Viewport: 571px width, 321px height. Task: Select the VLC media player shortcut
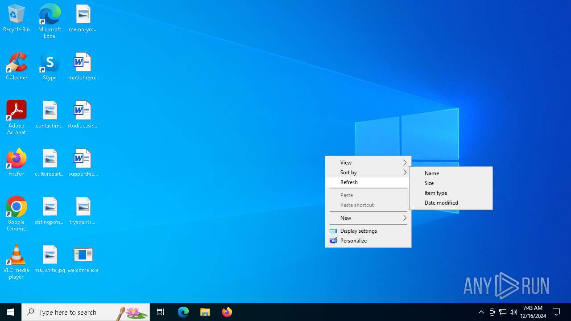click(x=17, y=262)
